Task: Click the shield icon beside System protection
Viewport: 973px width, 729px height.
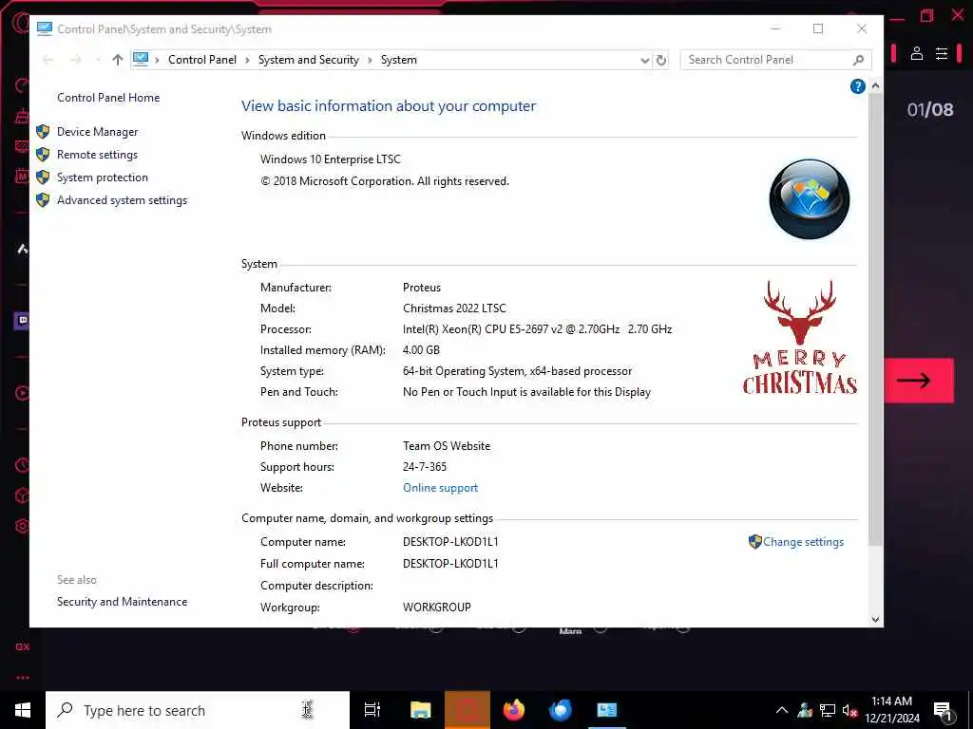Action: click(x=43, y=178)
